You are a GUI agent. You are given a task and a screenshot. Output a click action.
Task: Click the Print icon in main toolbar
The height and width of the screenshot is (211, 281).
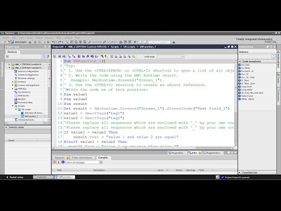pyautogui.click(x=30, y=42)
